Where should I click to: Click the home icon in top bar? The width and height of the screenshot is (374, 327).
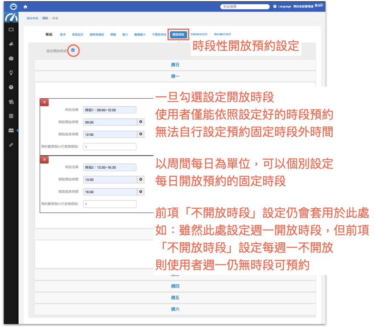pyautogui.click(x=25, y=6)
